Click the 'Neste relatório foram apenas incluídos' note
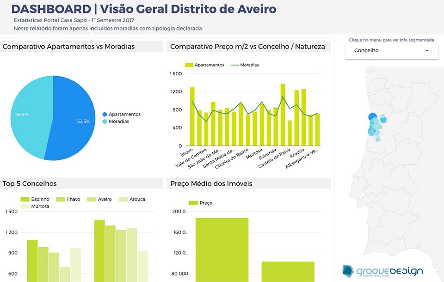 click(x=108, y=29)
